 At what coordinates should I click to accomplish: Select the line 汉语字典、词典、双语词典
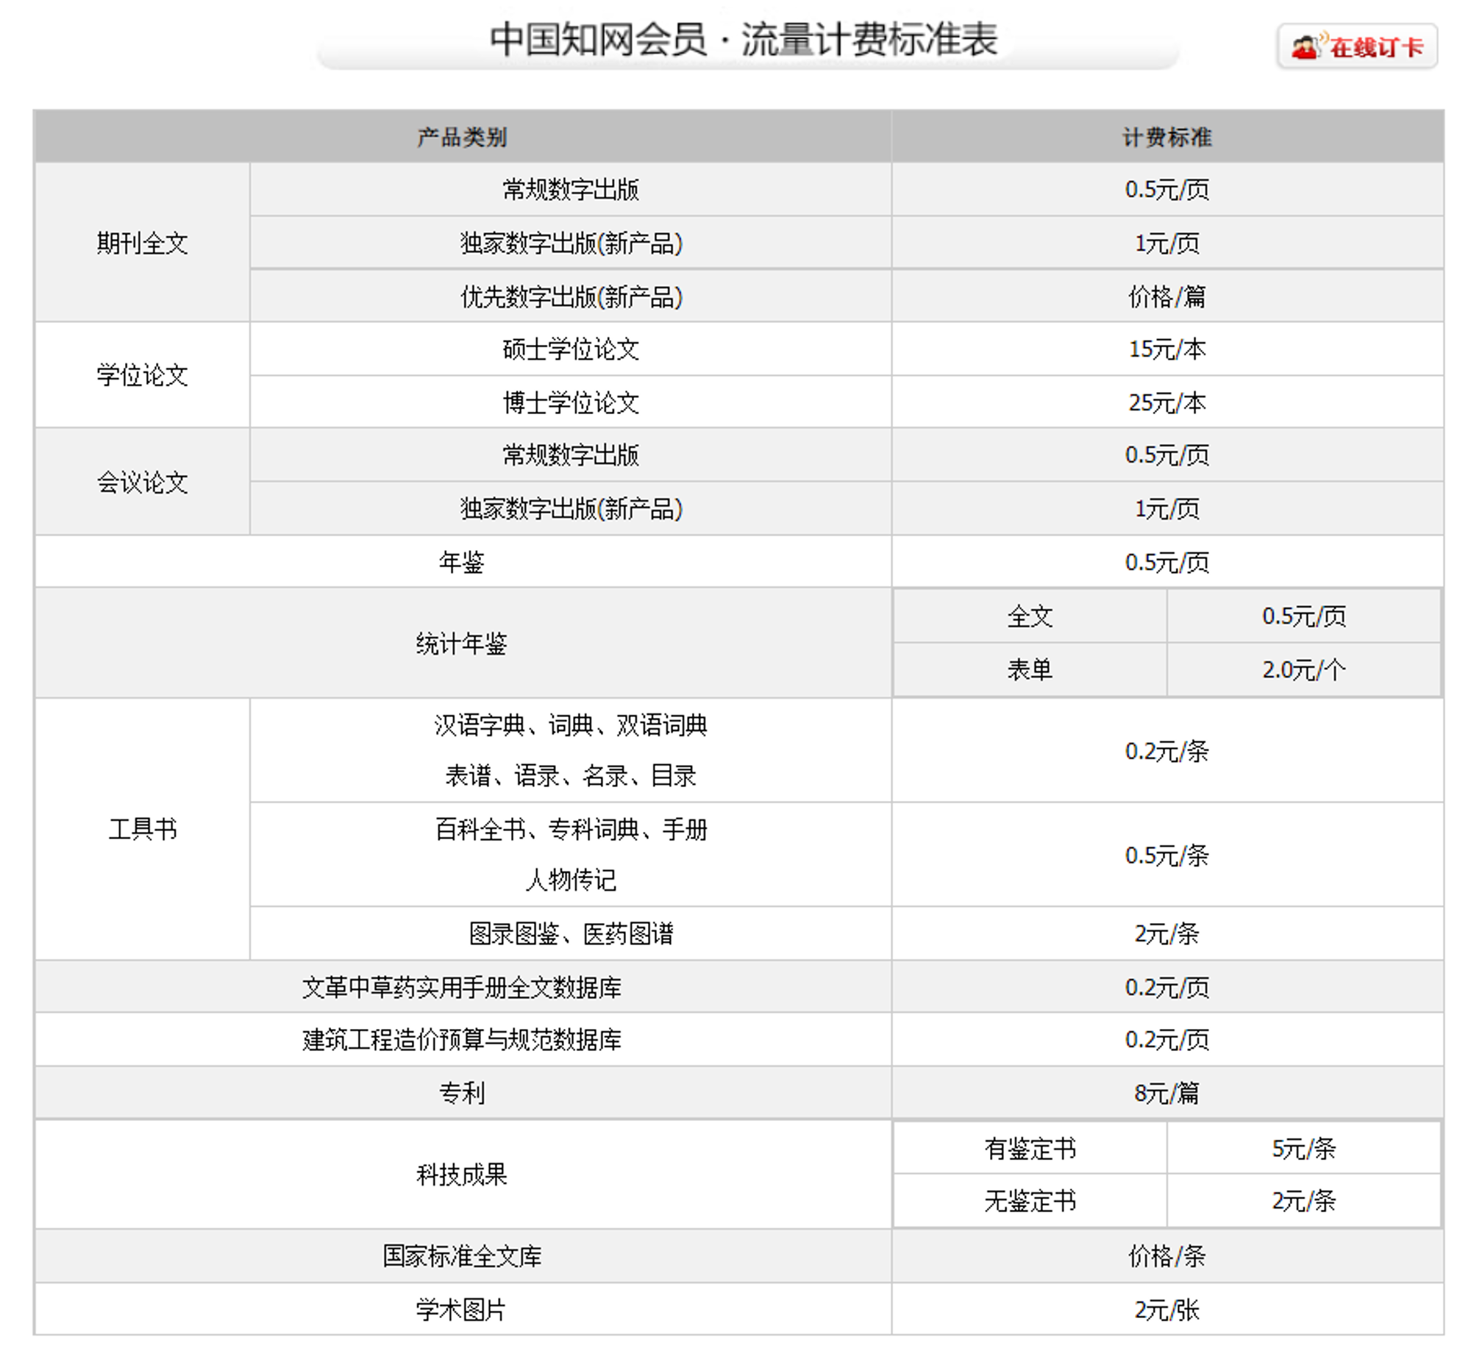[570, 726]
